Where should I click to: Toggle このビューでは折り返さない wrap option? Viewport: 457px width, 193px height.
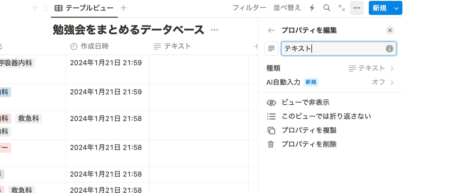click(326, 116)
